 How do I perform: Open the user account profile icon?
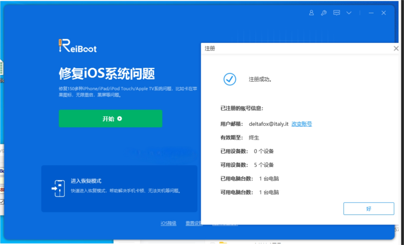point(311,13)
